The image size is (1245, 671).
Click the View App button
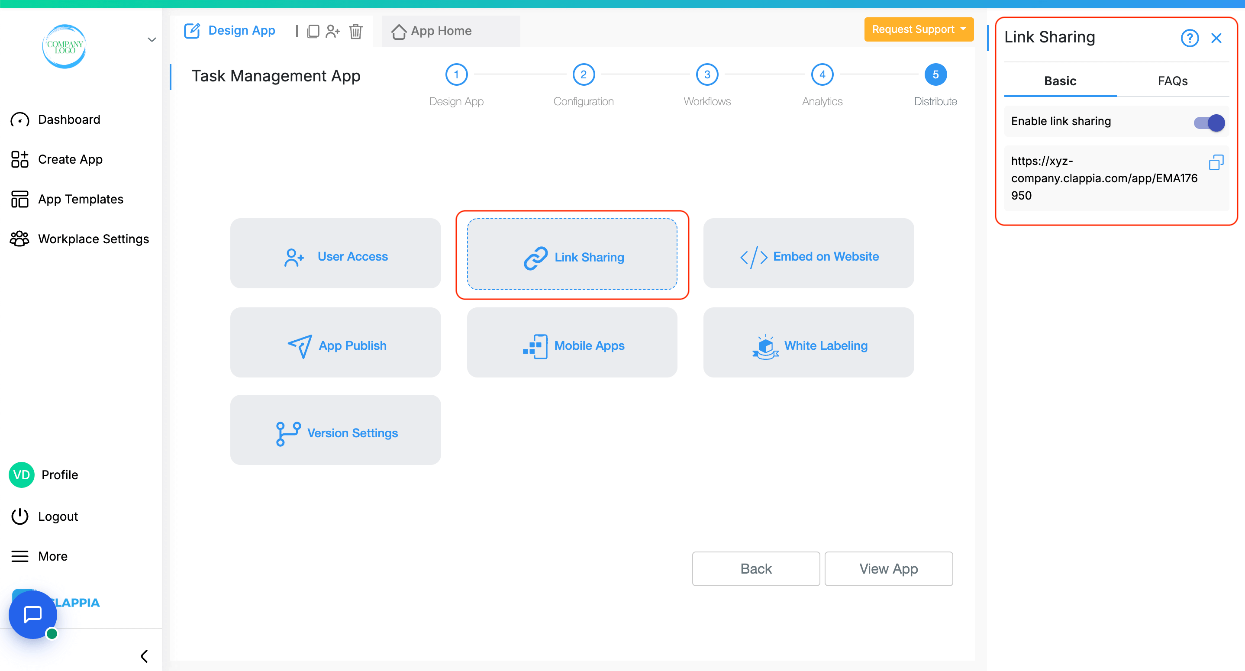tap(888, 568)
